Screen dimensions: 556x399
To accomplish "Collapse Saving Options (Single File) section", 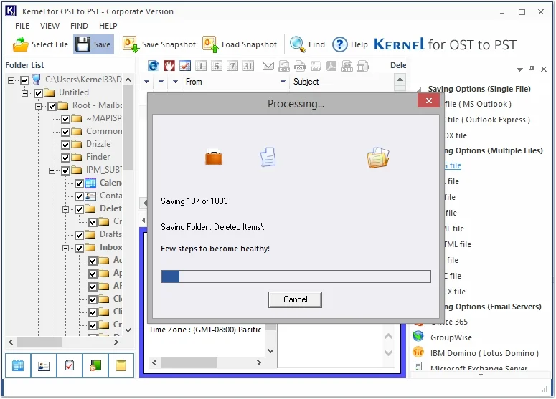I will (x=419, y=90).
